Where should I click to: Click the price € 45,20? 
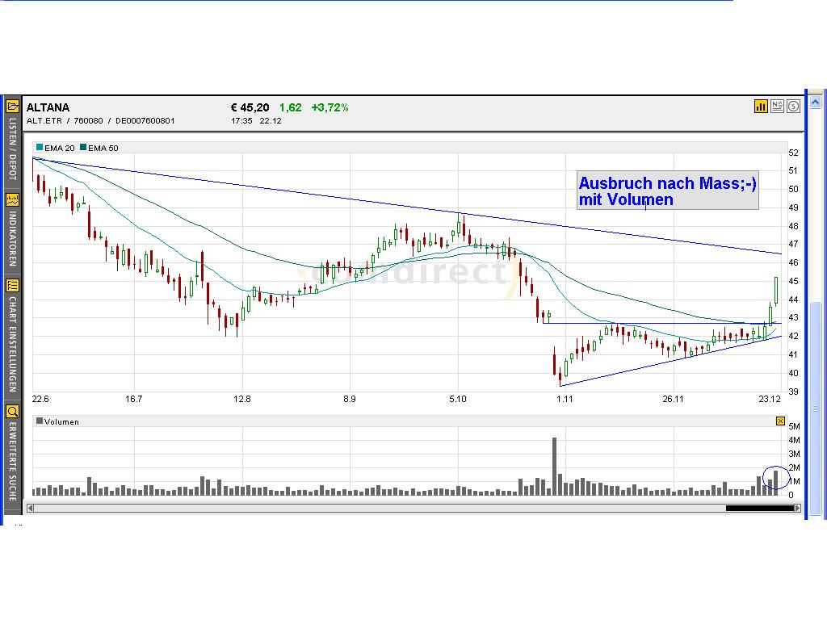[250, 107]
